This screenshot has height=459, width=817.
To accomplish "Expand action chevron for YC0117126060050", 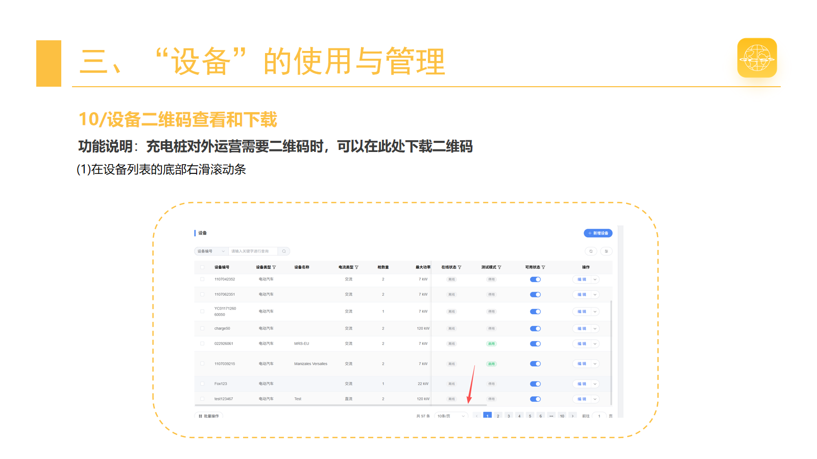I will pos(595,312).
